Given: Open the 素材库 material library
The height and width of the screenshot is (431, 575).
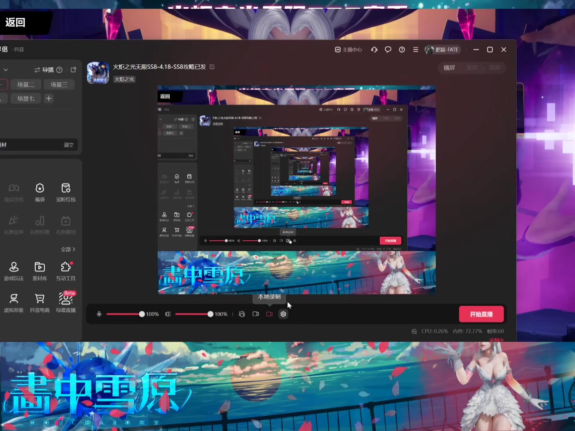Looking at the screenshot, I should click(40, 271).
